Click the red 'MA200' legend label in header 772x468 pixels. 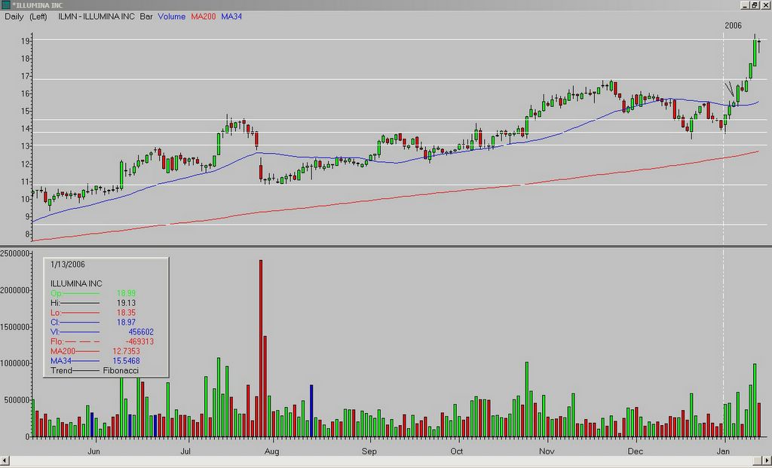tap(204, 17)
